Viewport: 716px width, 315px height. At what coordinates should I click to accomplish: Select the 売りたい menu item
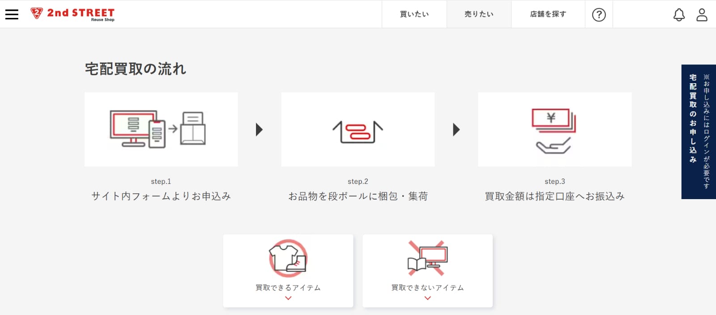pos(479,14)
